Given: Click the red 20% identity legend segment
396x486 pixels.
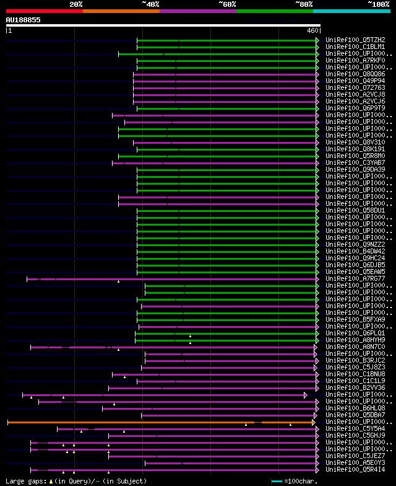Looking at the screenshot, I should click(45, 11).
